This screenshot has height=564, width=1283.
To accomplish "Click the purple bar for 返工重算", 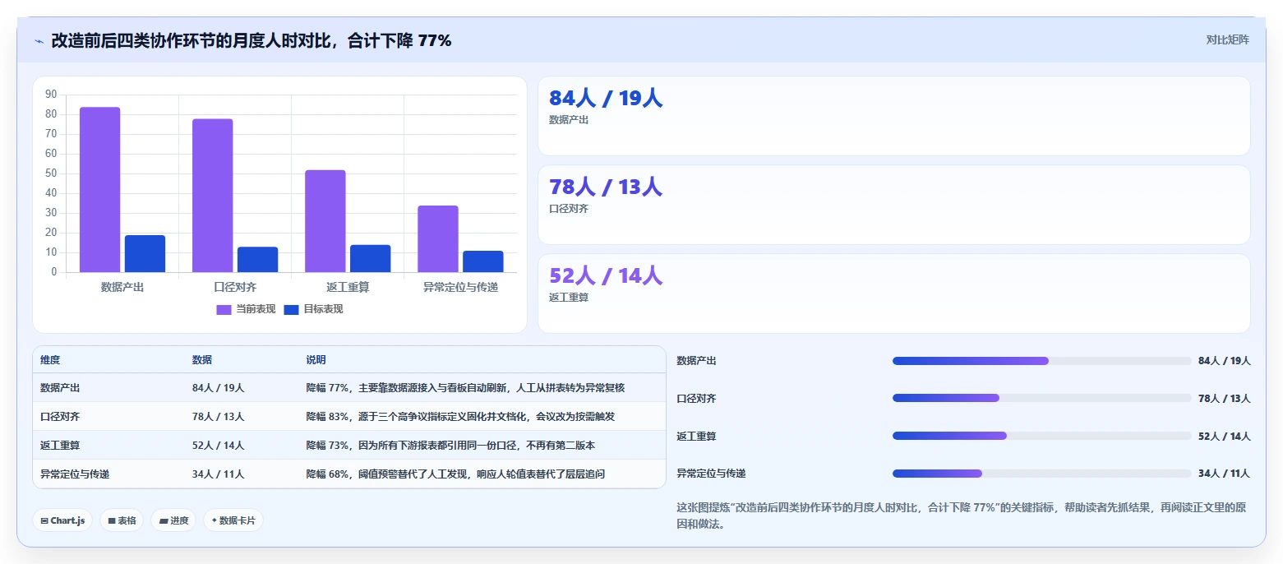I will (325, 221).
